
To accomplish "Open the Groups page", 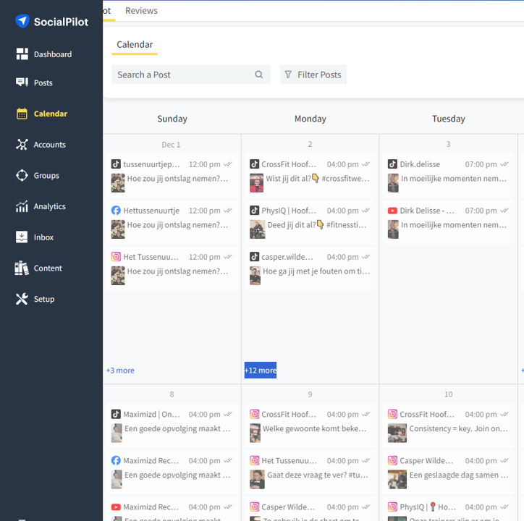I will (x=46, y=176).
